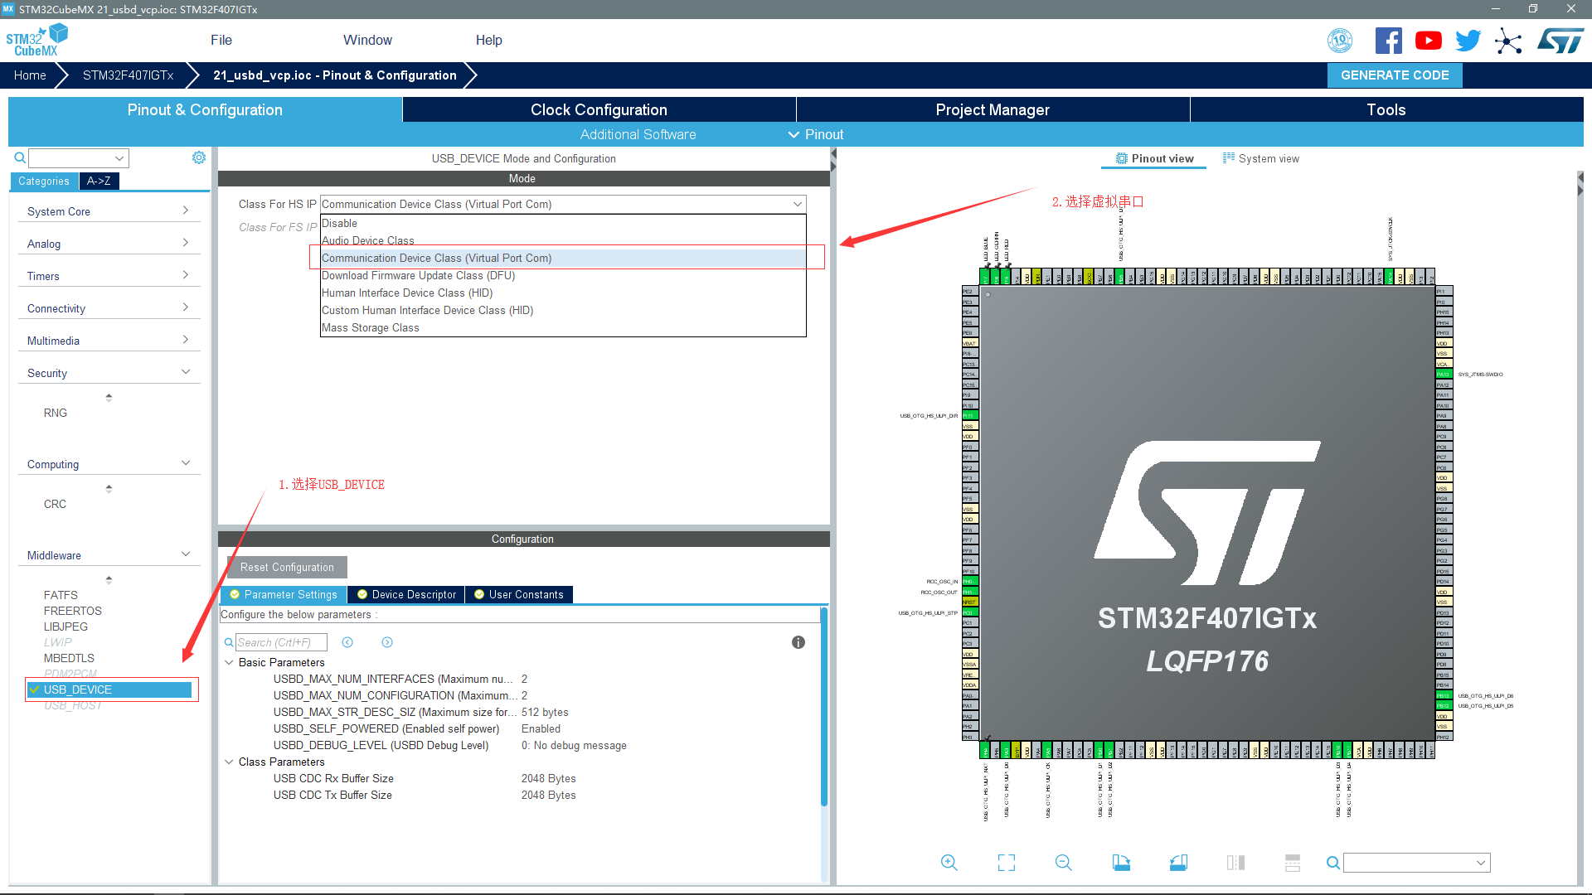Click the configuration panel vertical scrollbar
Screen dimensions: 1592x895
[824, 706]
